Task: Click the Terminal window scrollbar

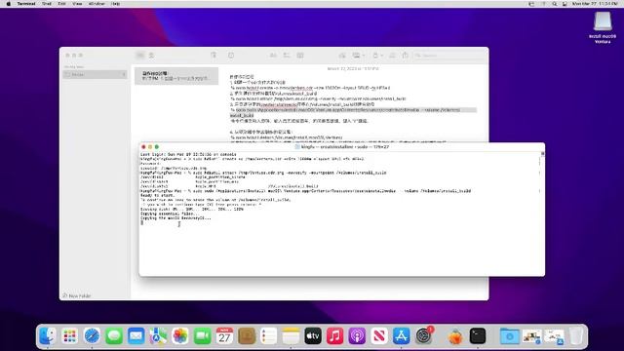Action: [x=542, y=214]
